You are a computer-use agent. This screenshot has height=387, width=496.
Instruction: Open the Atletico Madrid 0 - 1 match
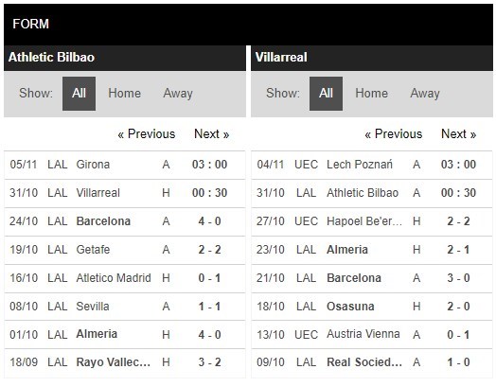coord(125,278)
